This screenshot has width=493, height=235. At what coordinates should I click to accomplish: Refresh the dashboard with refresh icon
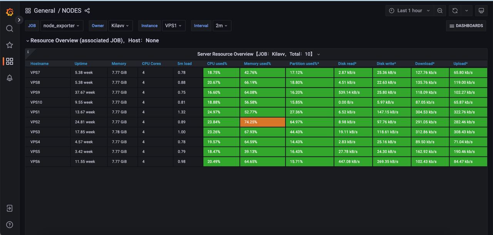pyautogui.click(x=455, y=11)
